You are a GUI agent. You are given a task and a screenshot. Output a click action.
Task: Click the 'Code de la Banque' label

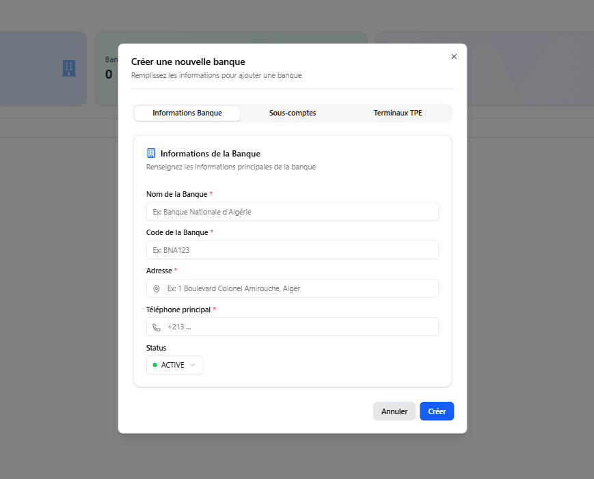pos(177,232)
